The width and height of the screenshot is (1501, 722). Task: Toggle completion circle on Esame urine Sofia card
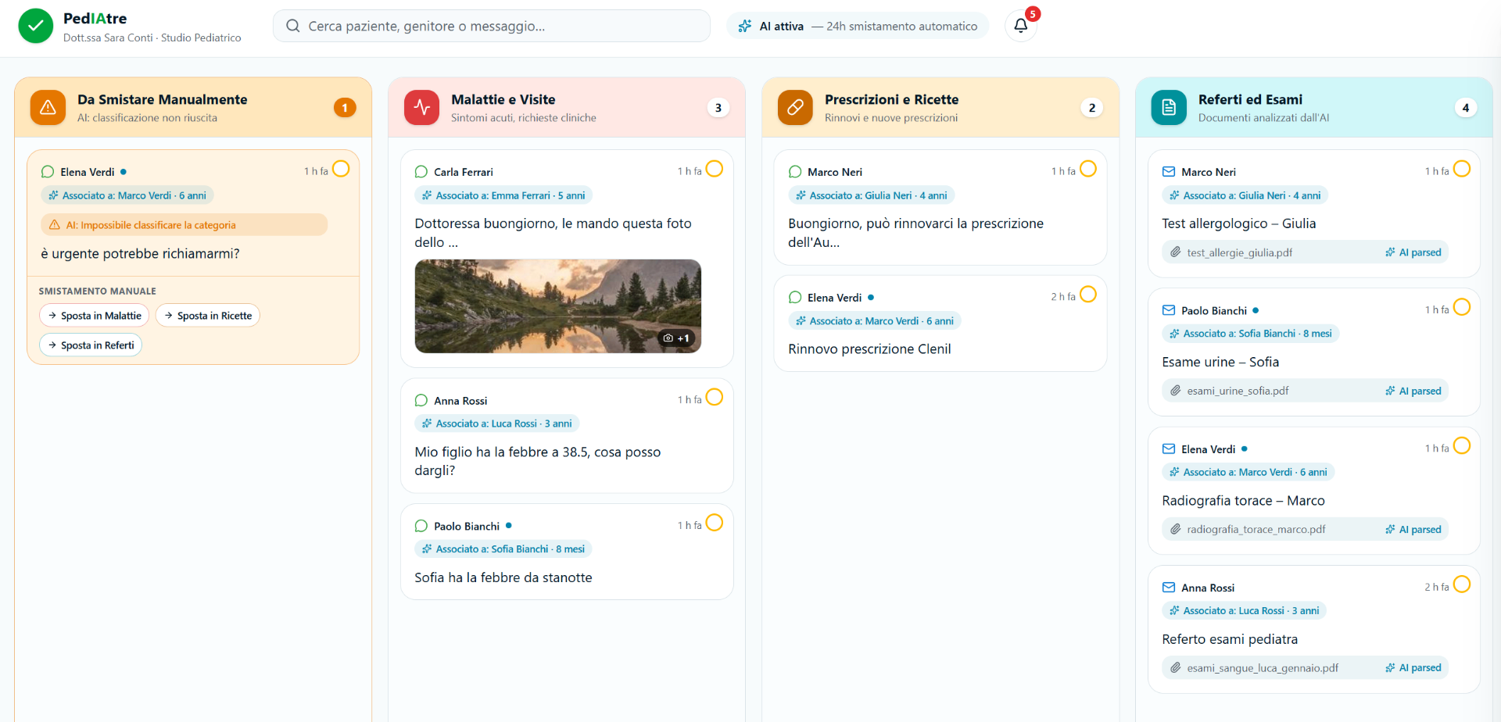tap(1462, 307)
